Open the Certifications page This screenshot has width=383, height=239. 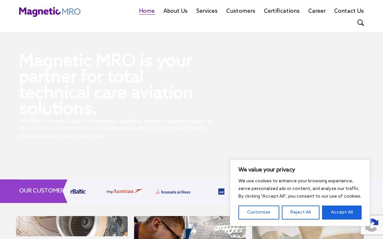[x=282, y=11]
